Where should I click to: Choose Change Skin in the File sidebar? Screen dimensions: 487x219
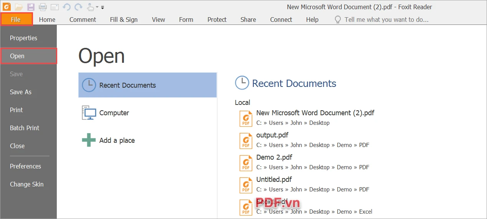[x=28, y=184]
